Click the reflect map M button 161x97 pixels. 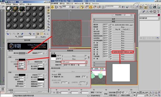pyautogui.click(x=27, y=60)
